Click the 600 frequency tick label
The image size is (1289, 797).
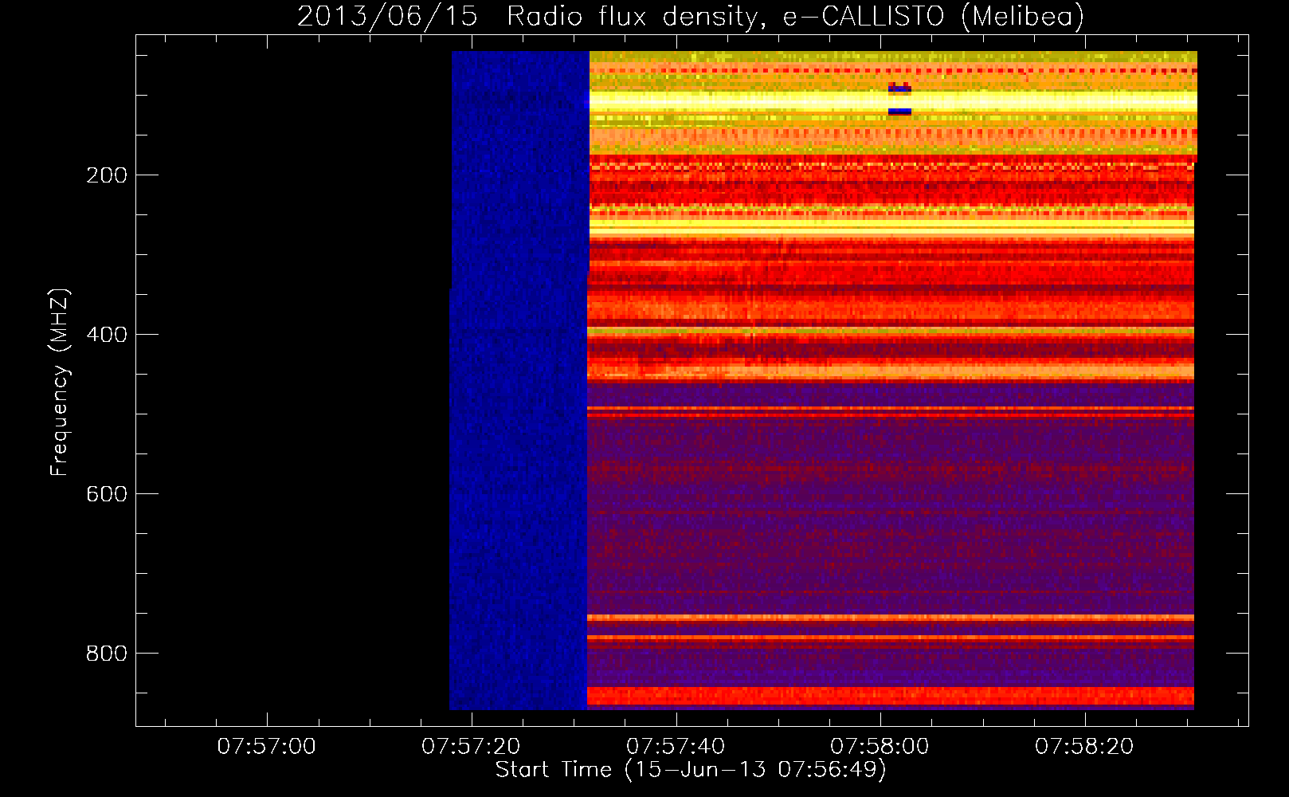click(107, 494)
